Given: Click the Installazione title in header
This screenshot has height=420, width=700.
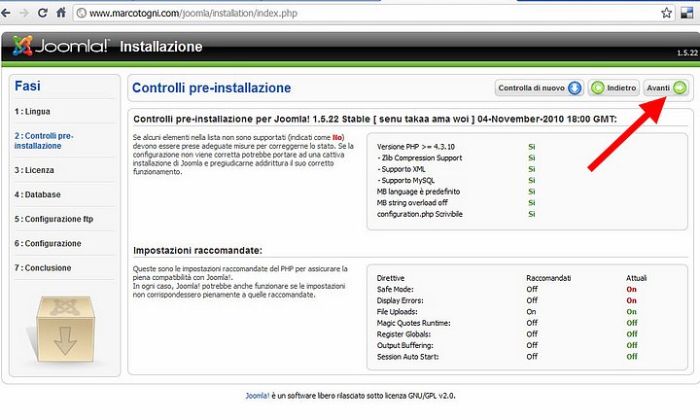Looking at the screenshot, I should (161, 47).
